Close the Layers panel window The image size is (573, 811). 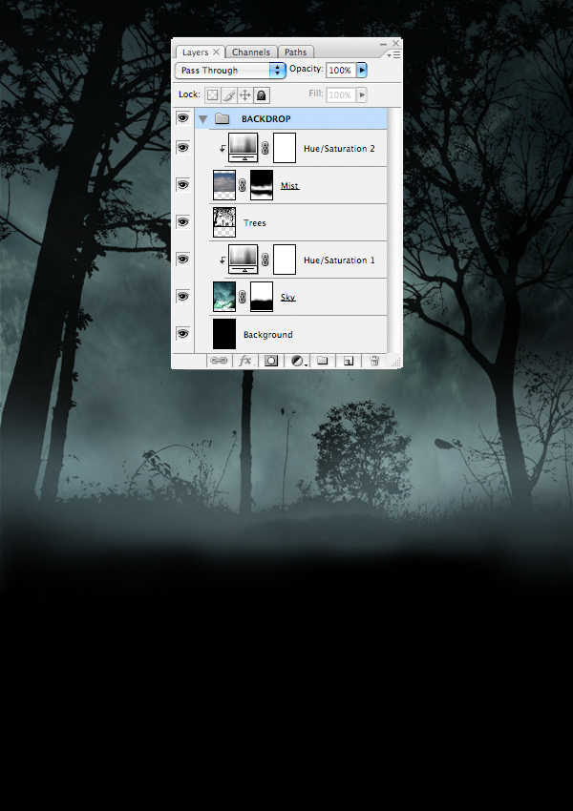(396, 44)
